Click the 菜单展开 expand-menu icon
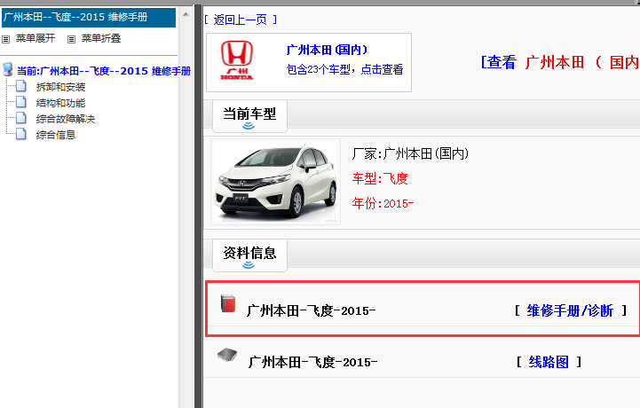This screenshot has width=640, height=408. click(5, 40)
